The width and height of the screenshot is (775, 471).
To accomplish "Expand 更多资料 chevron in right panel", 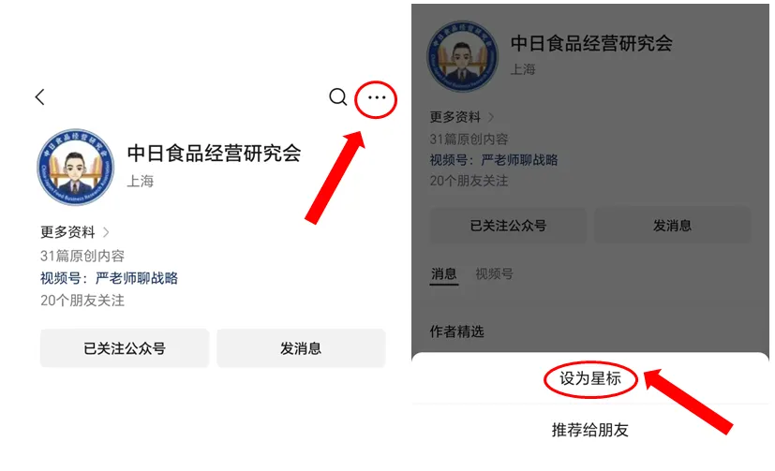I will [x=491, y=117].
